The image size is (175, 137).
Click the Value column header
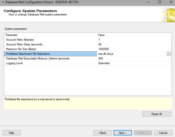[134, 35]
